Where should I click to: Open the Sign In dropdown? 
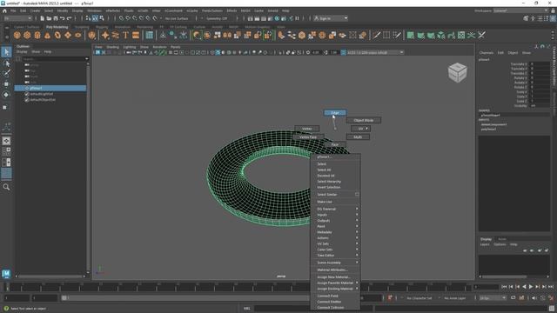[331, 18]
